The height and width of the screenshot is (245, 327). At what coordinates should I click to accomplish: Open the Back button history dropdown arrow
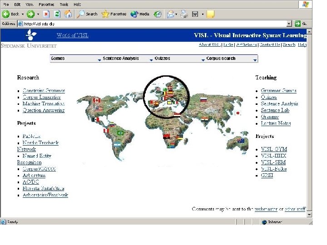pos(23,14)
